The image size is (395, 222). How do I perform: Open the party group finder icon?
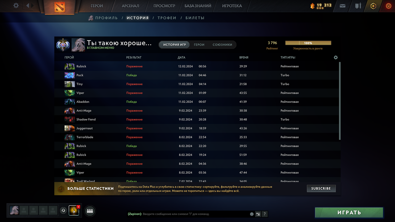[x=90, y=211]
